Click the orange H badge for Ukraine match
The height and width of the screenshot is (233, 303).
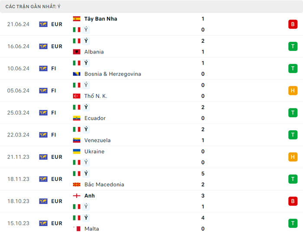[293, 157]
